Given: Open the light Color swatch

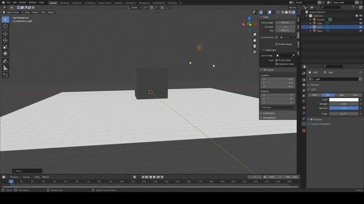Looking at the screenshot, I should (344, 100).
